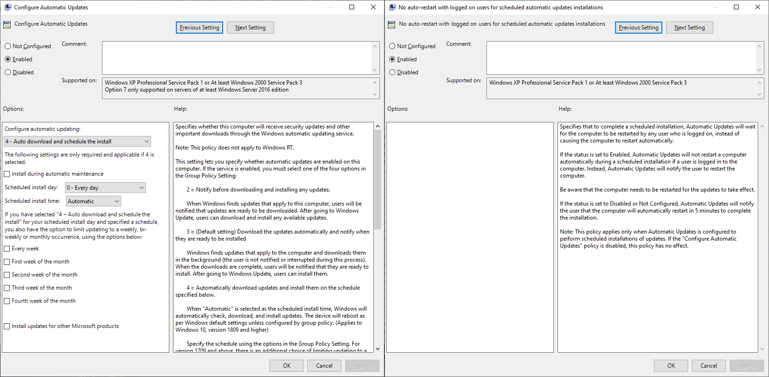Click the Configure Automatic Updates title bar icon
769x377 pixels.
[7, 7]
